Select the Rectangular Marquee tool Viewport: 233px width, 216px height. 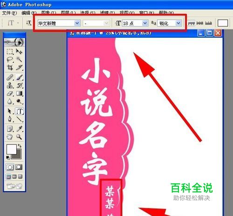pos(10,51)
